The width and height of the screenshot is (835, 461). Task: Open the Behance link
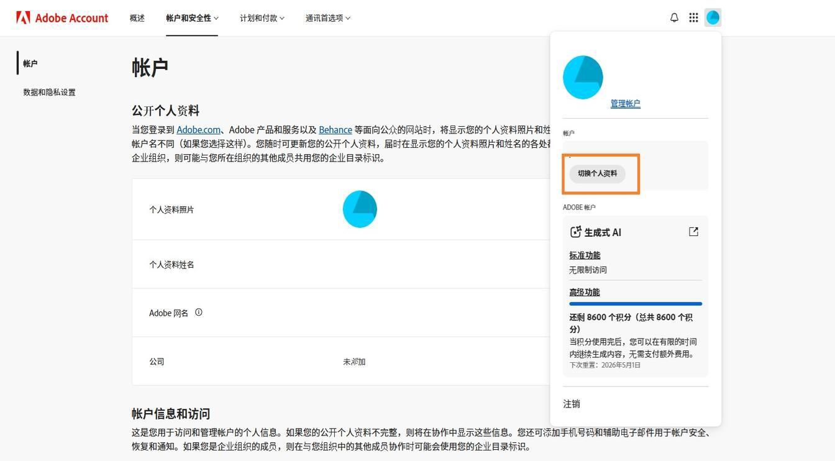tap(335, 130)
